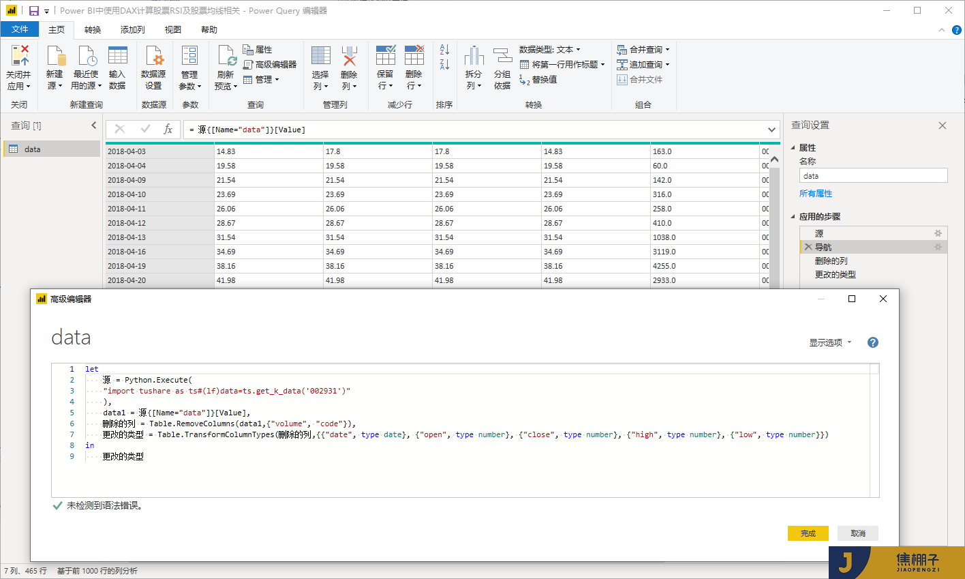Open gear settings for 源 step
The image size is (965, 579).
(x=938, y=233)
